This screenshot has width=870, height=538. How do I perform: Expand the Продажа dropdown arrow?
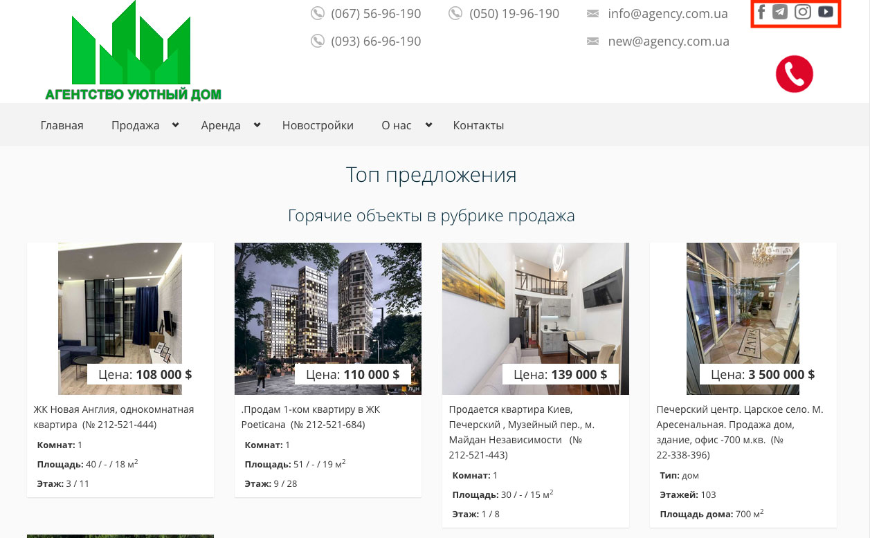[176, 124]
